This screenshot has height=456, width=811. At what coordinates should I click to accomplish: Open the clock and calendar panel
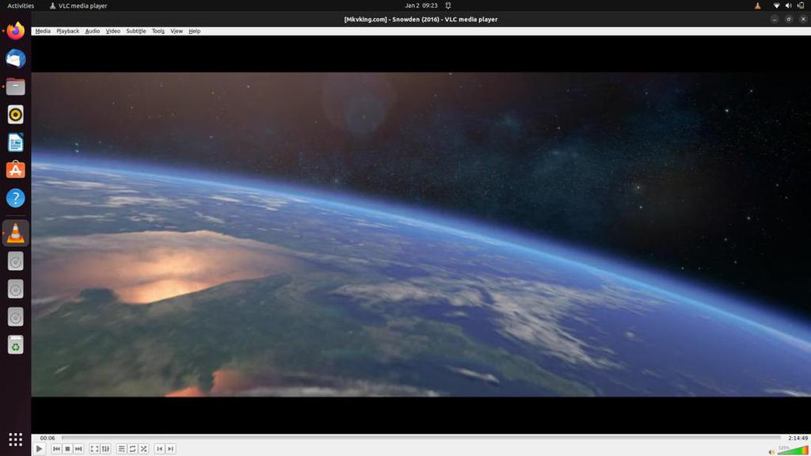(x=421, y=6)
